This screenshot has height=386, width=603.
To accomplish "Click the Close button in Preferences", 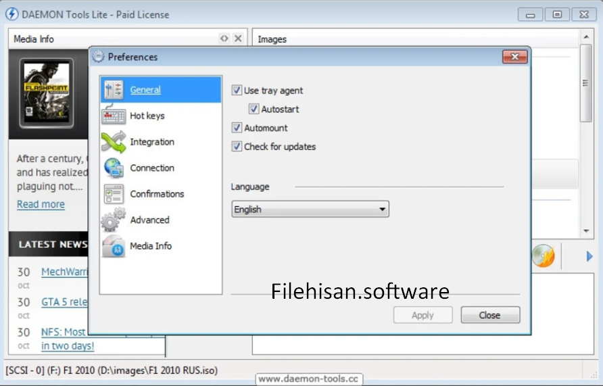I will [490, 315].
